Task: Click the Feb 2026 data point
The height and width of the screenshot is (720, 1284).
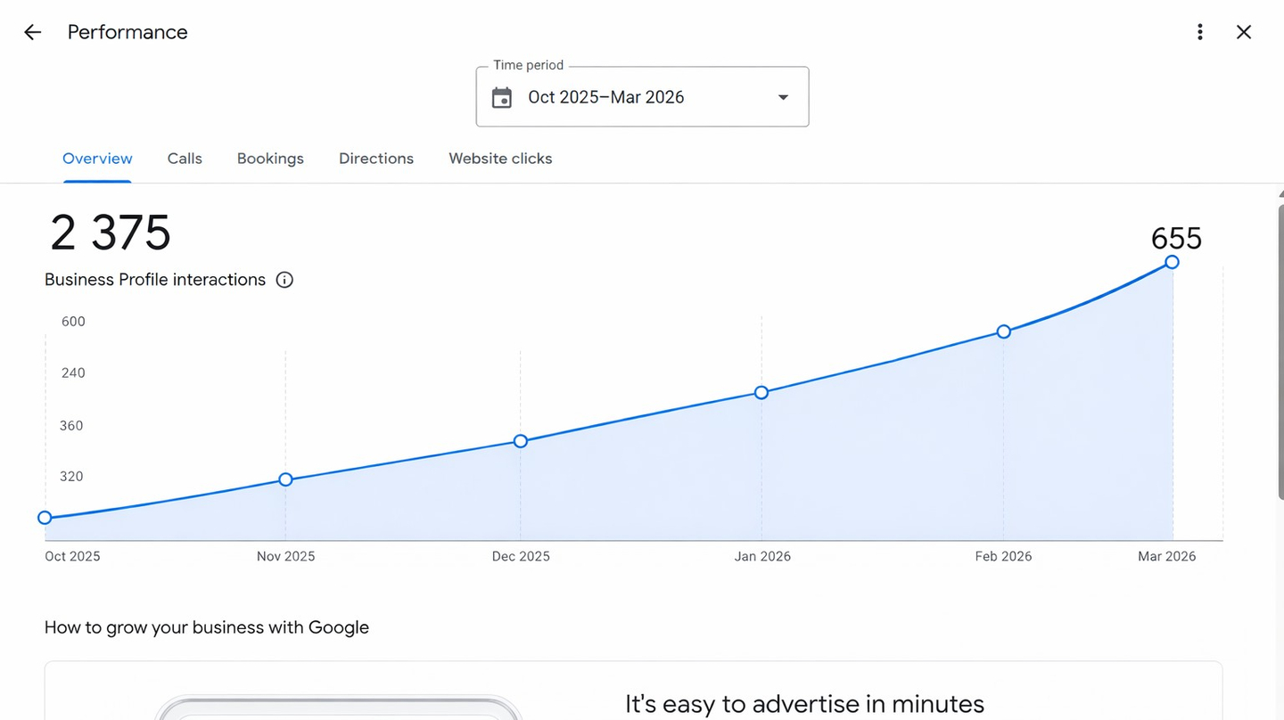Action: (1004, 331)
